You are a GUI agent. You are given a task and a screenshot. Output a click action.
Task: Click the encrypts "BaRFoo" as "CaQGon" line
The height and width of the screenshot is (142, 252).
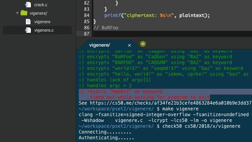[156, 57]
